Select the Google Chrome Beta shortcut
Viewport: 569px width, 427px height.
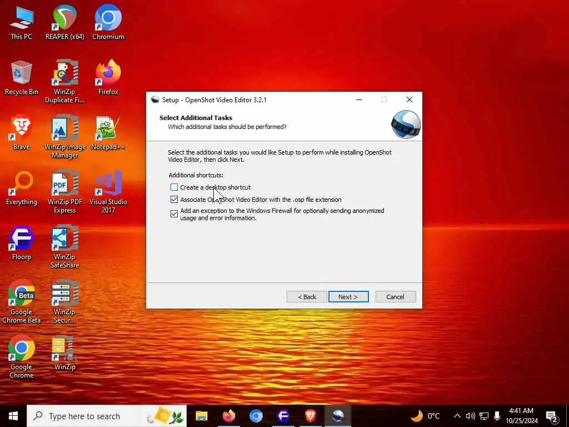pyautogui.click(x=22, y=302)
